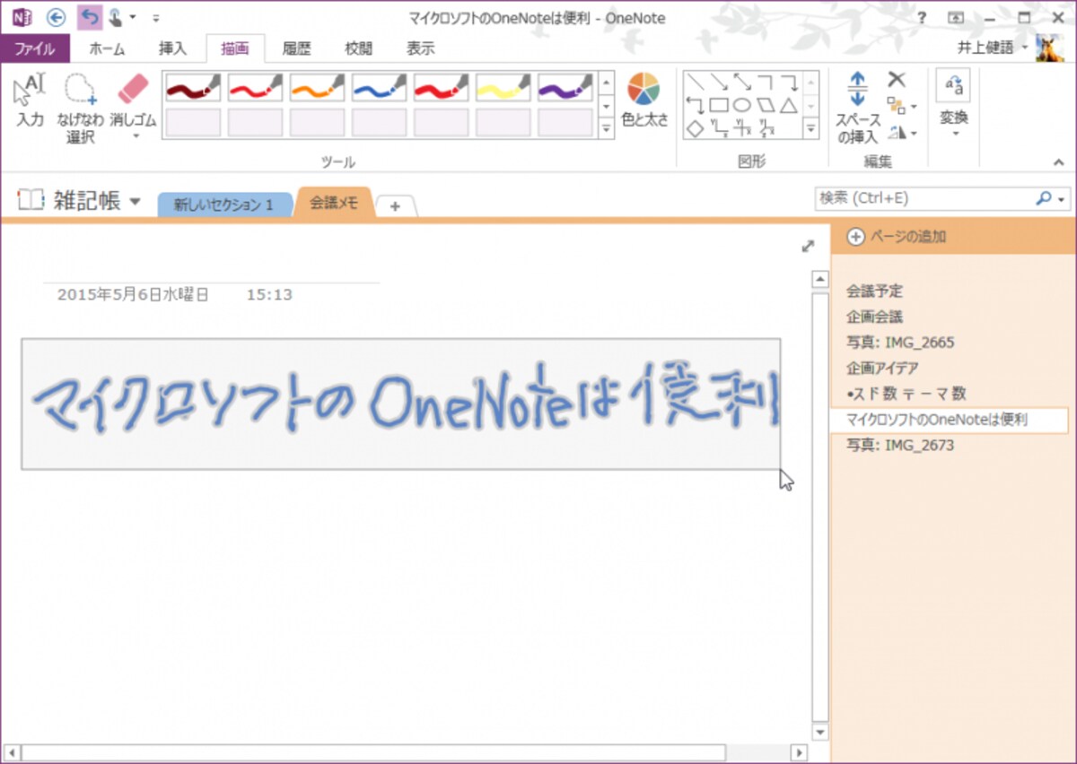
Task: Expand the pen gallery more button
Action: point(606,128)
